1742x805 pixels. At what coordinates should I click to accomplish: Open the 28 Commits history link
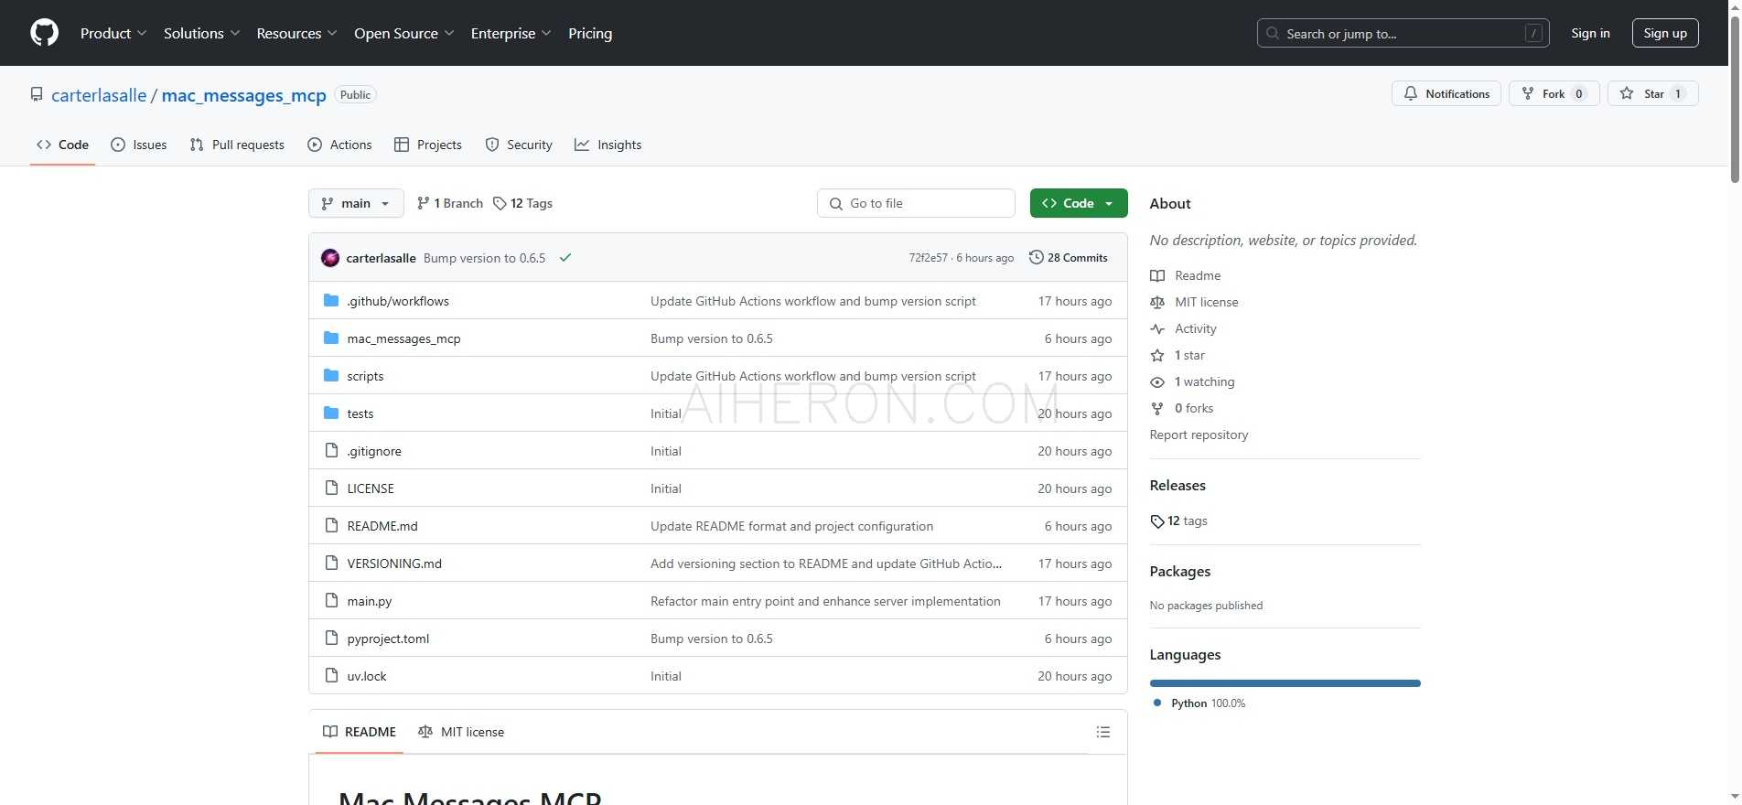[x=1069, y=258]
